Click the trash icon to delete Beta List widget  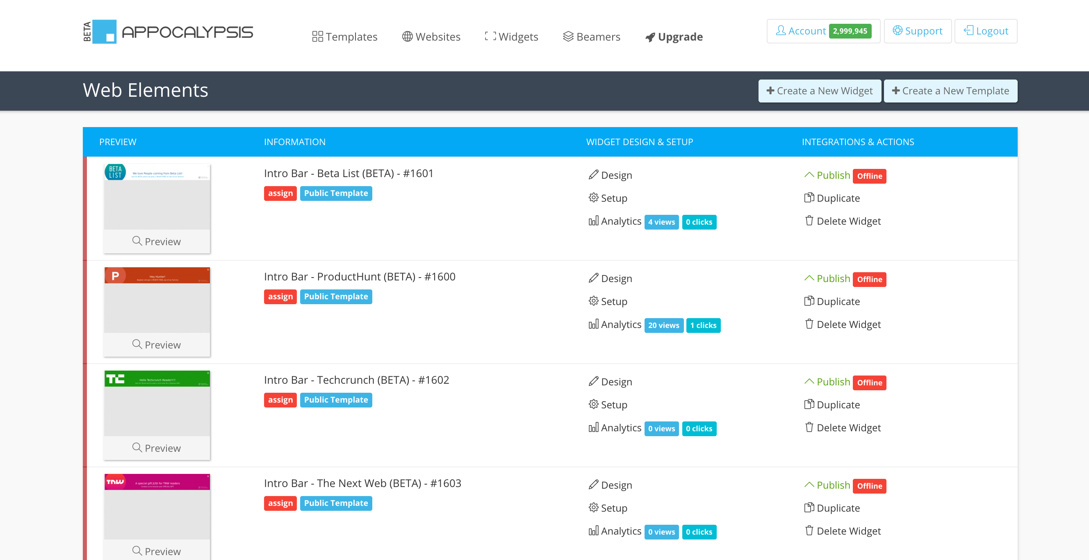809,221
